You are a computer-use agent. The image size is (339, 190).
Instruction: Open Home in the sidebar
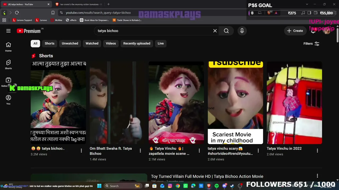(x=8, y=47)
